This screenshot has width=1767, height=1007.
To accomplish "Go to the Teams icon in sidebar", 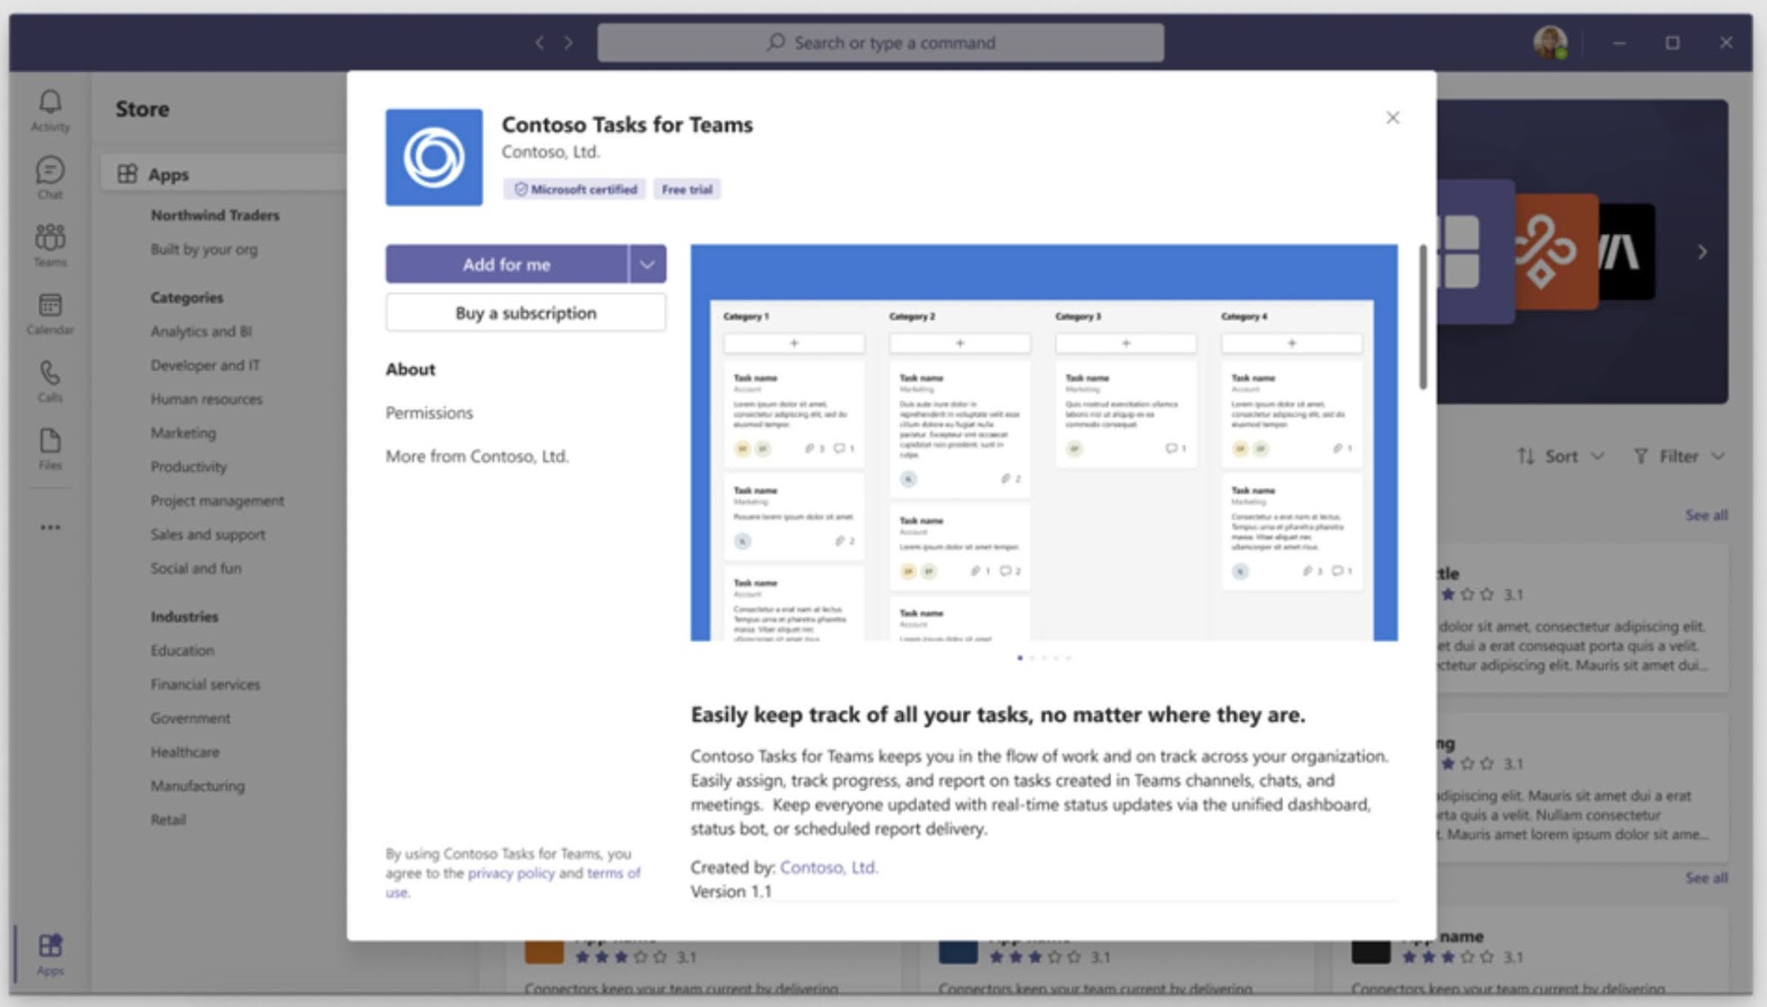I will click(x=50, y=244).
